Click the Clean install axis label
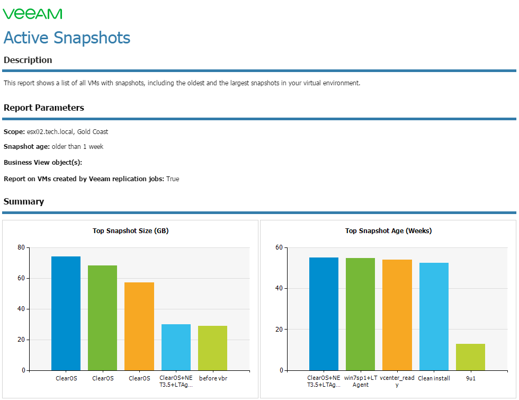Image resolution: width=519 pixels, height=400 pixels. 434,378
